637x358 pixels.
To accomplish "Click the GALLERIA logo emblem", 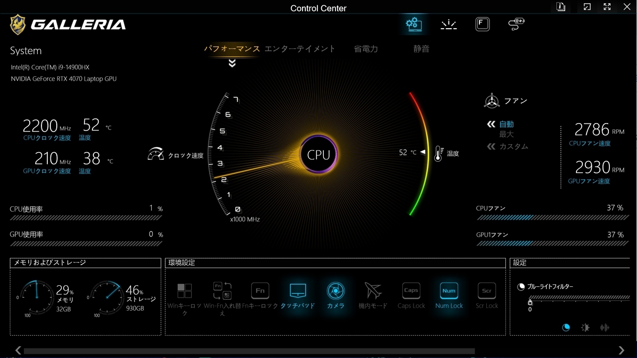I will [18, 24].
